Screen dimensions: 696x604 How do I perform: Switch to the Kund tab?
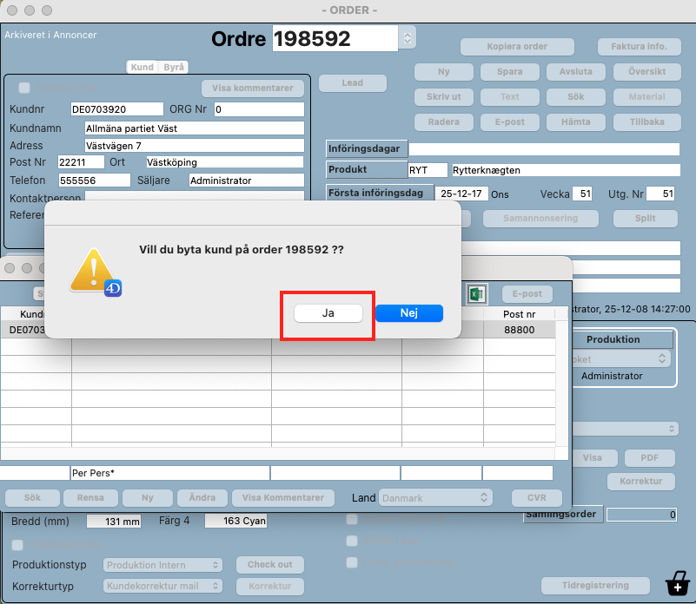tap(142, 67)
